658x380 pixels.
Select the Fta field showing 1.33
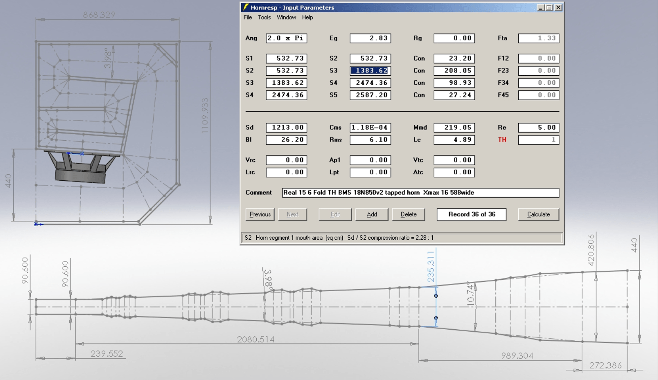click(539, 38)
